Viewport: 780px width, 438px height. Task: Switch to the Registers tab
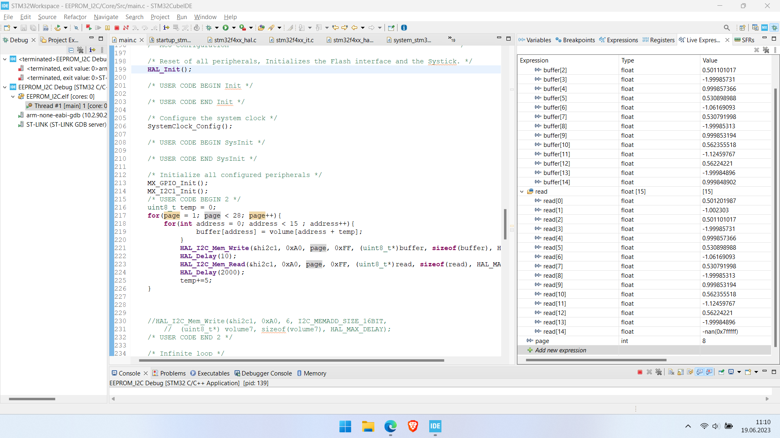pyautogui.click(x=658, y=40)
